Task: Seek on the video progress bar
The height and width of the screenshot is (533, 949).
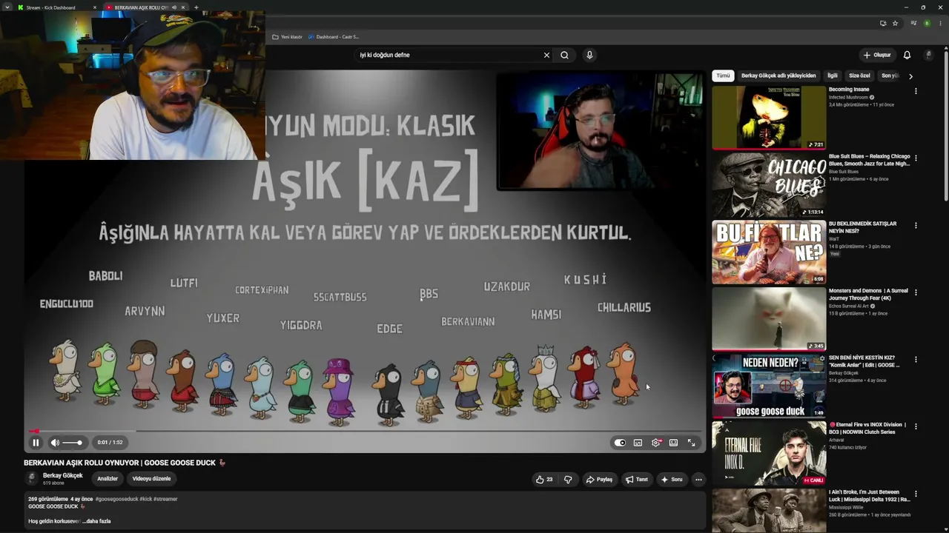Action: point(365,431)
